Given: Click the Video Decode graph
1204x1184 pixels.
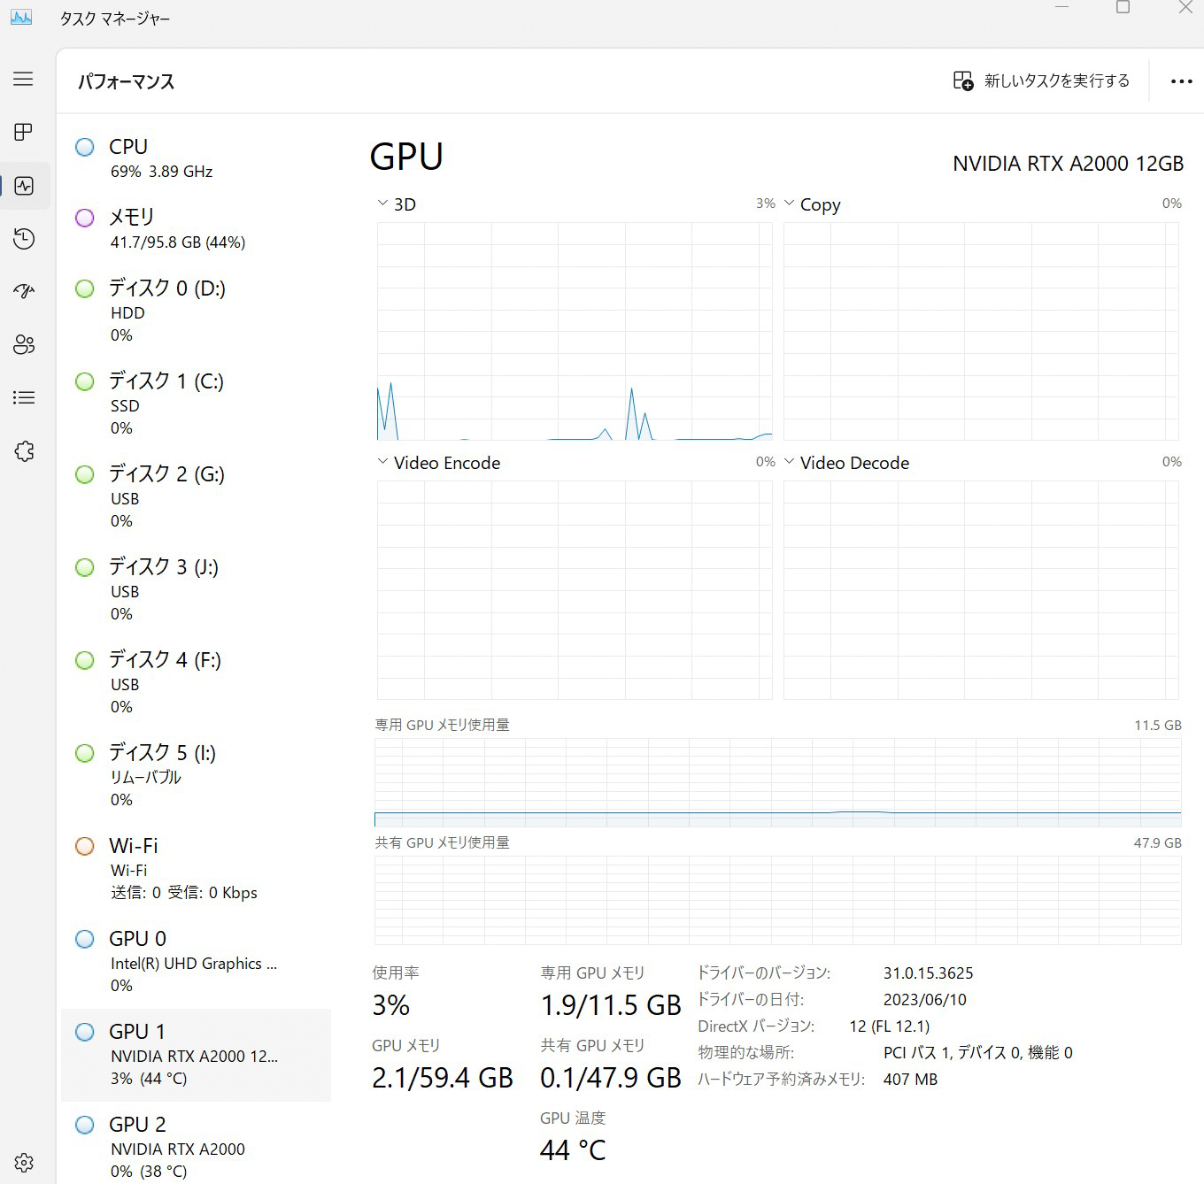Looking at the screenshot, I should click(x=981, y=590).
